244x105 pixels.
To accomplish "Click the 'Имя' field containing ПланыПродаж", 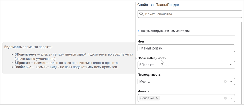I will pyautogui.click(x=186, y=48).
